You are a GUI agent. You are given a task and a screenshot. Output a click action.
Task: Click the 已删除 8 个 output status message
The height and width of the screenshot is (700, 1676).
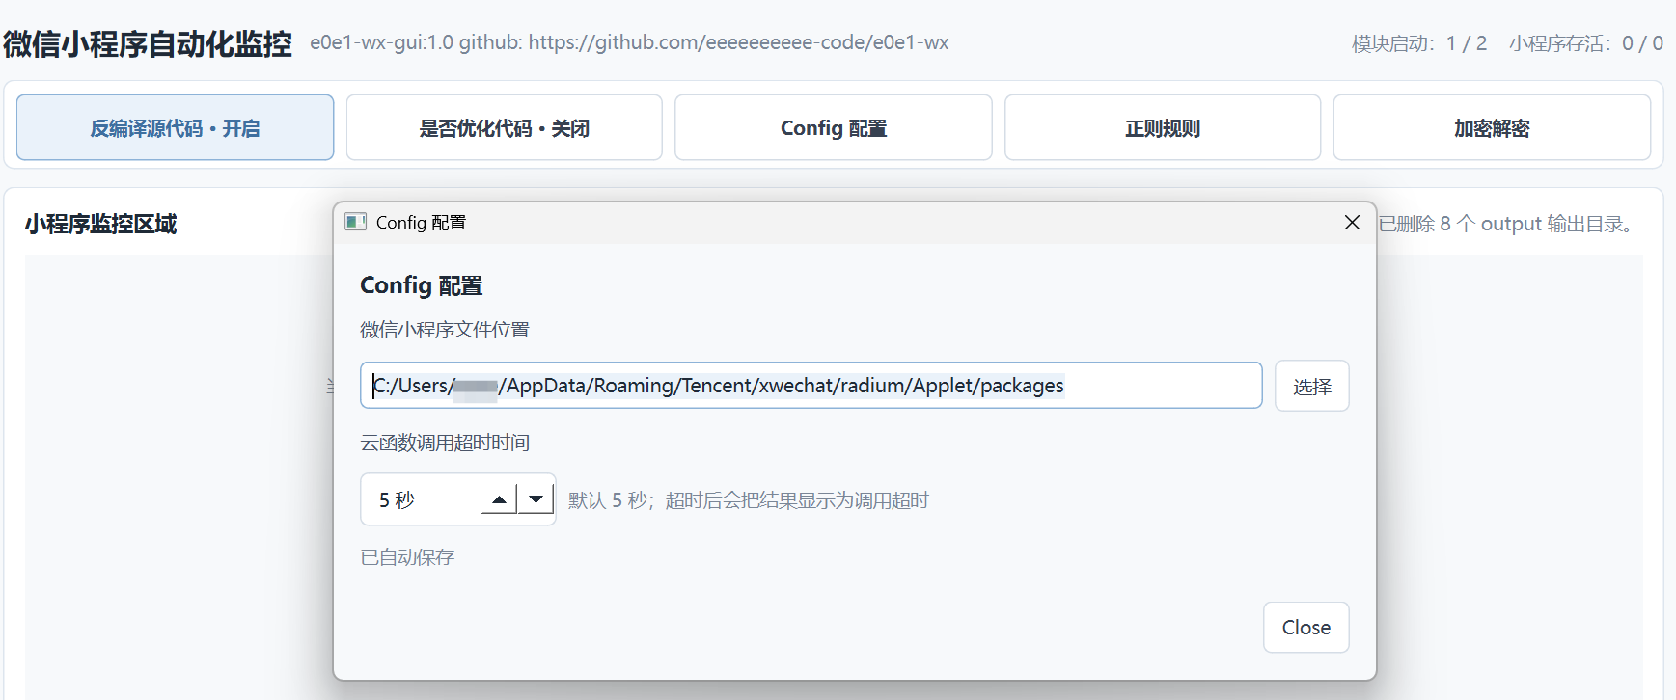click(x=1509, y=224)
